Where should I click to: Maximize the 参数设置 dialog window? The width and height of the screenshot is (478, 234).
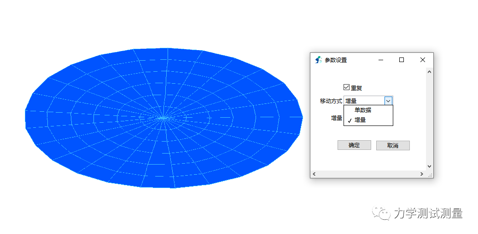402,60
